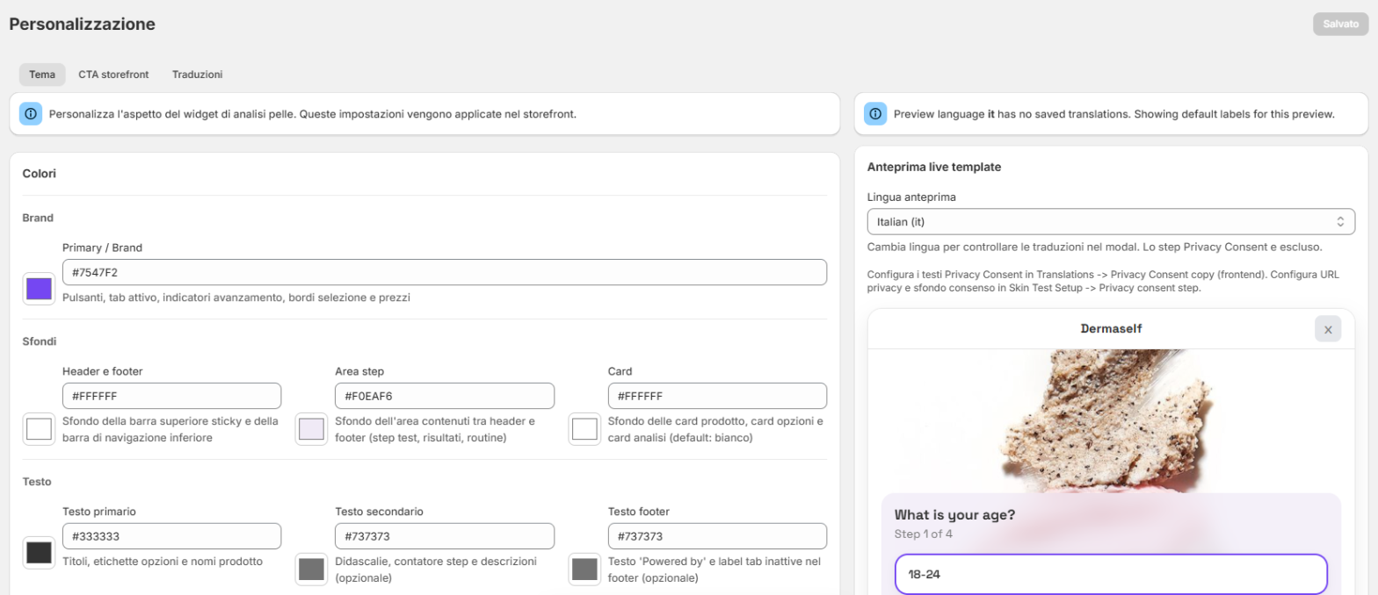Click the 'What is your age?' question text

click(x=955, y=515)
